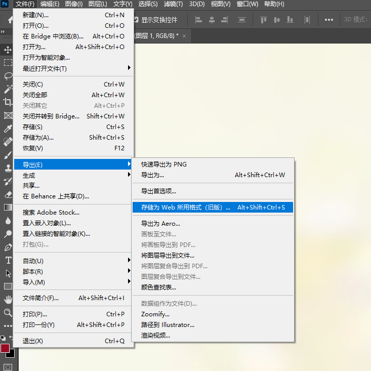
Task: Select the Pen tool
Action: point(8,248)
